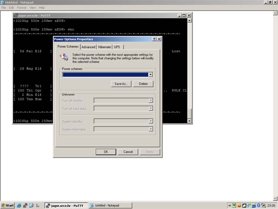Click the PuTTY quick launch icon
The width and height of the screenshot is (278, 209).
coord(25,206)
